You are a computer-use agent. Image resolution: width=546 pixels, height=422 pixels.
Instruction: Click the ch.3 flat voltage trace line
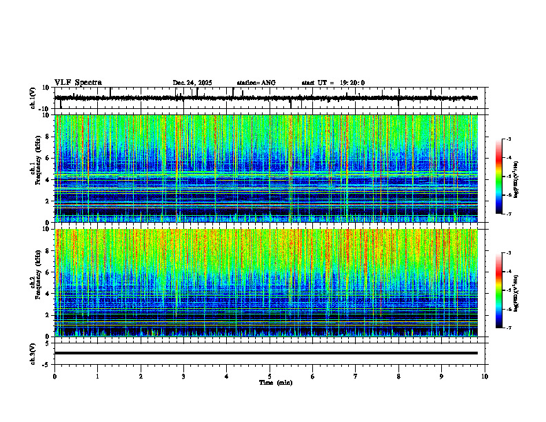click(266, 353)
